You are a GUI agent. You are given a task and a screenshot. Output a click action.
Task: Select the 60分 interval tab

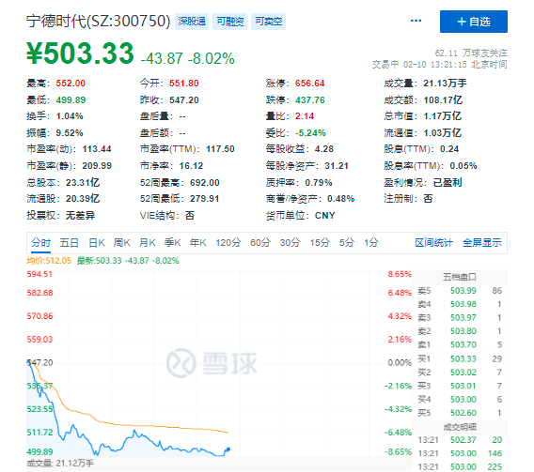click(x=260, y=243)
